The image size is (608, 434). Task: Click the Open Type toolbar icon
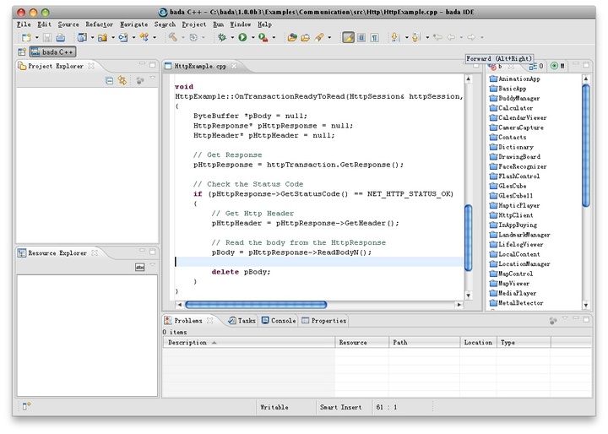pos(292,37)
